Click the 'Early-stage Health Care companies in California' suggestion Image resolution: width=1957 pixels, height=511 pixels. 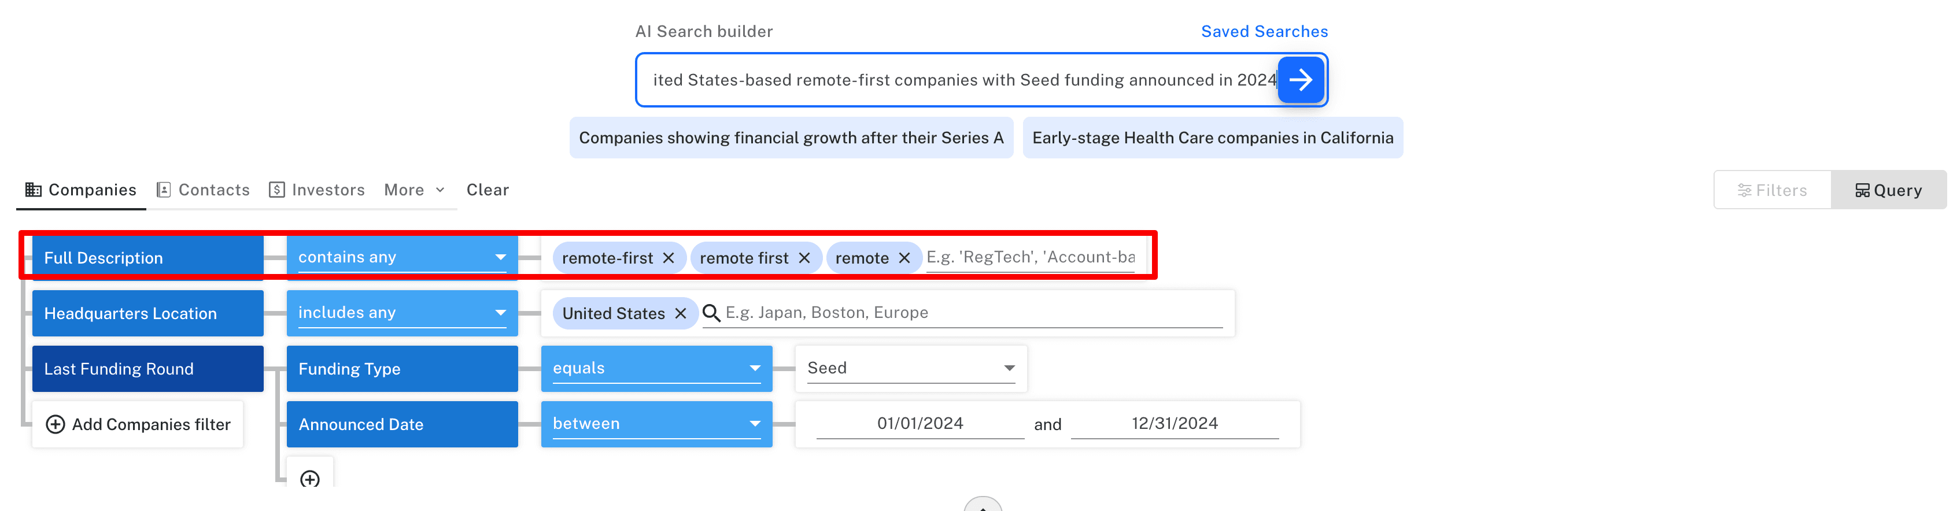(x=1213, y=138)
